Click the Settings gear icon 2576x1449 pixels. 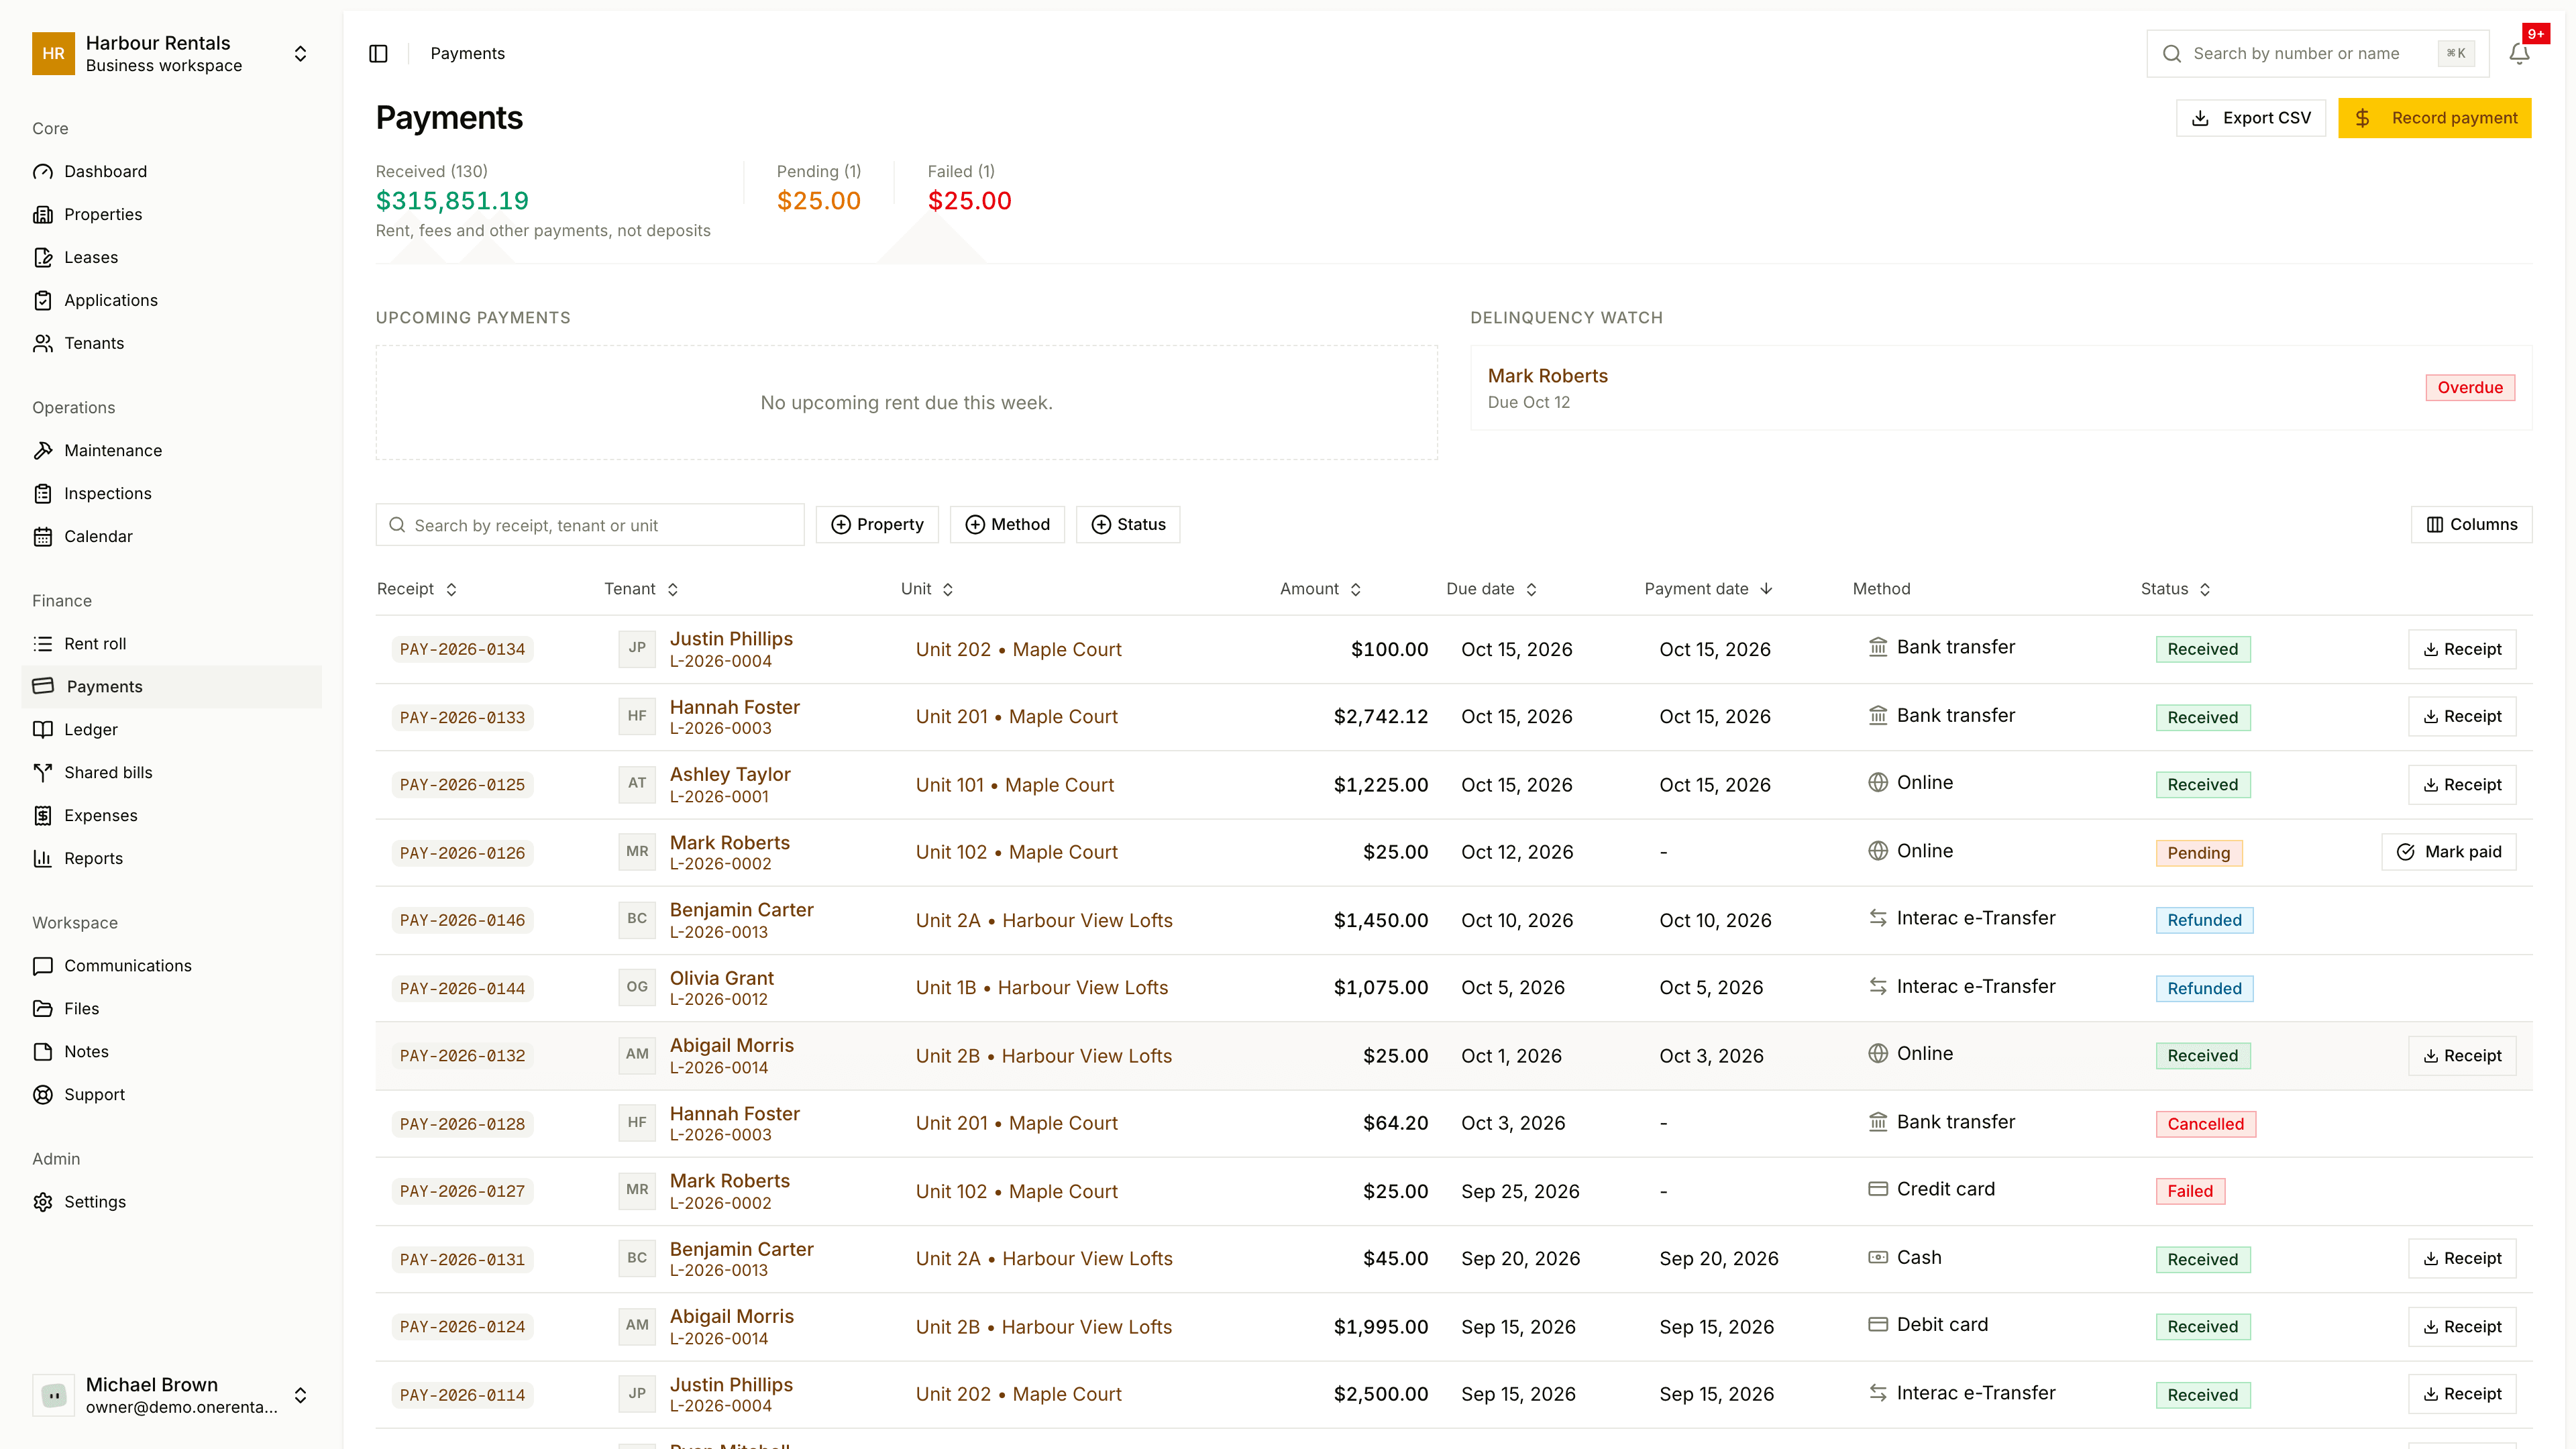click(x=43, y=1201)
